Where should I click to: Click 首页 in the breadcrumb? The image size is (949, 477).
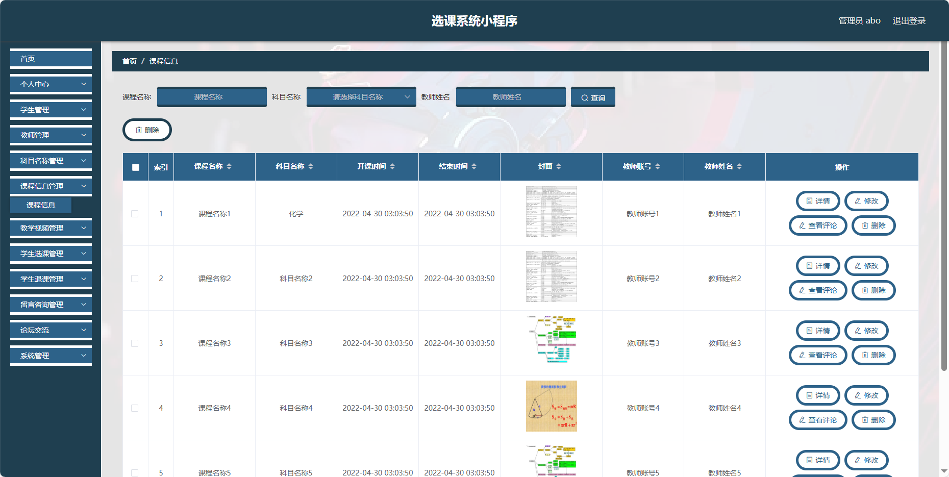point(130,61)
